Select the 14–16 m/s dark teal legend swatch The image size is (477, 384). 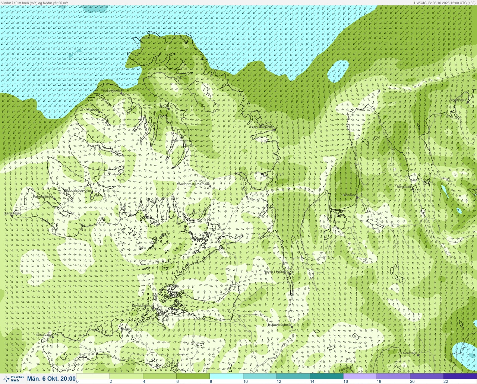[326, 376]
